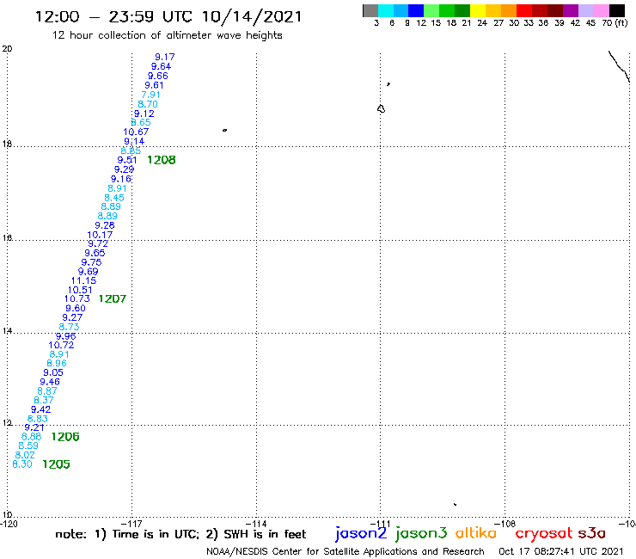The image size is (636, 559).
Task: Select the 10.73 wave height reading
Action: tap(77, 298)
